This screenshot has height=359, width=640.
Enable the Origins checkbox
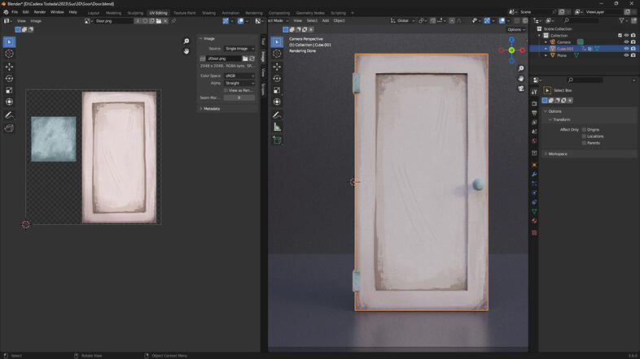(x=584, y=130)
